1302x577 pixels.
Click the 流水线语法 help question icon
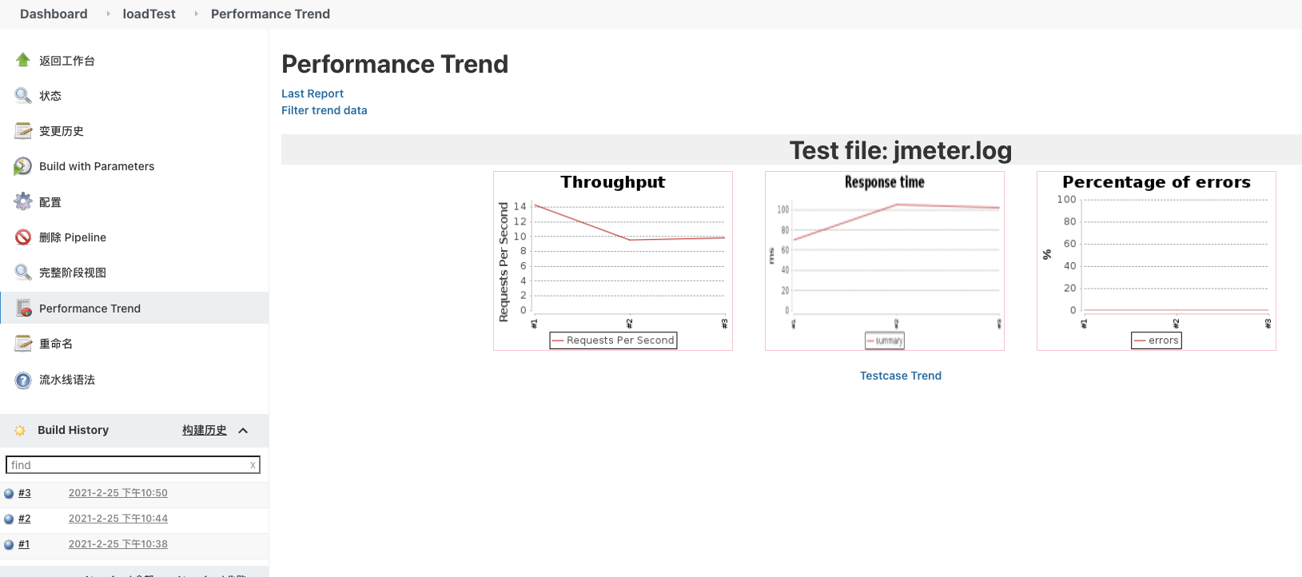(x=23, y=380)
